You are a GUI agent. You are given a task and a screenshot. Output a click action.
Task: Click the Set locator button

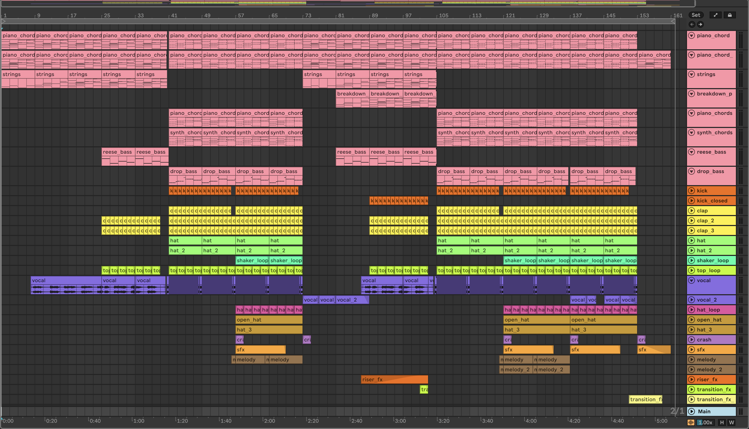click(696, 15)
